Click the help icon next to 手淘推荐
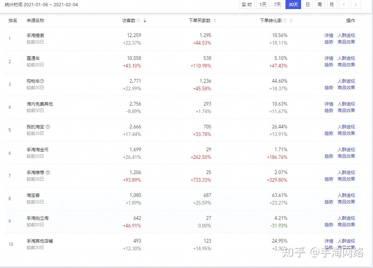Screen dimensions: 373x268 pos(48,173)
